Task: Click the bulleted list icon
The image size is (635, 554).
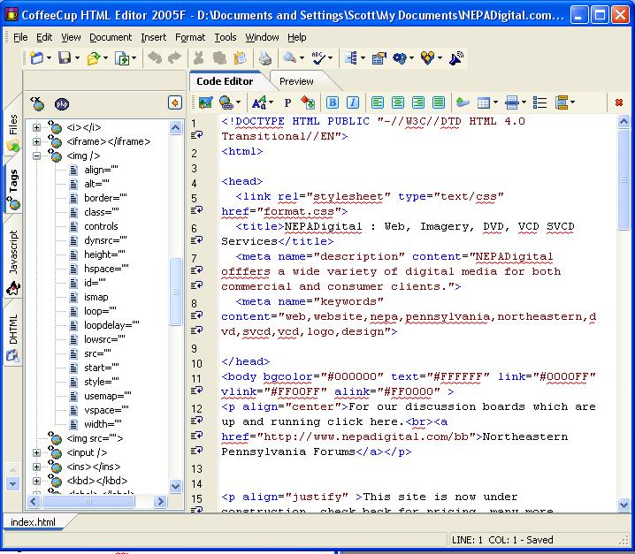Action: point(539,102)
